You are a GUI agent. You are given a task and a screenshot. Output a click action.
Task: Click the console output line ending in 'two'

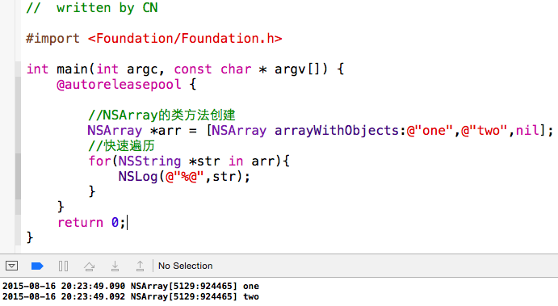point(131,296)
